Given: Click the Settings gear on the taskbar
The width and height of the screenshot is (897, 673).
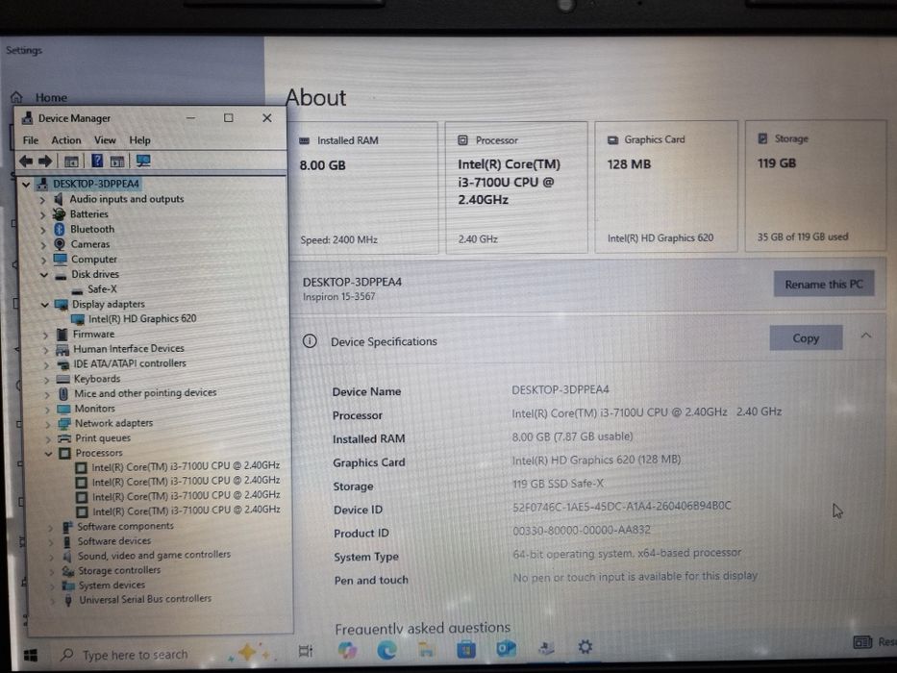Looking at the screenshot, I should pyautogui.click(x=585, y=647).
